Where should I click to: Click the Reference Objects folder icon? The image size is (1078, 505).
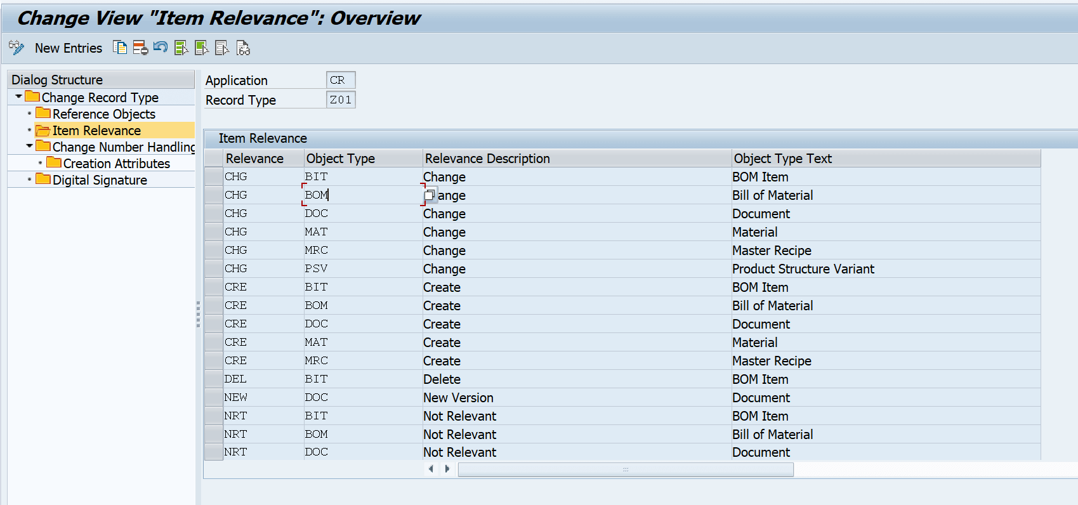(x=43, y=113)
